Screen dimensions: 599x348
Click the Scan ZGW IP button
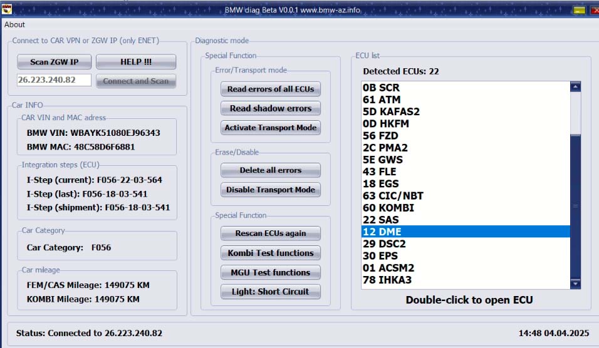[55, 62]
